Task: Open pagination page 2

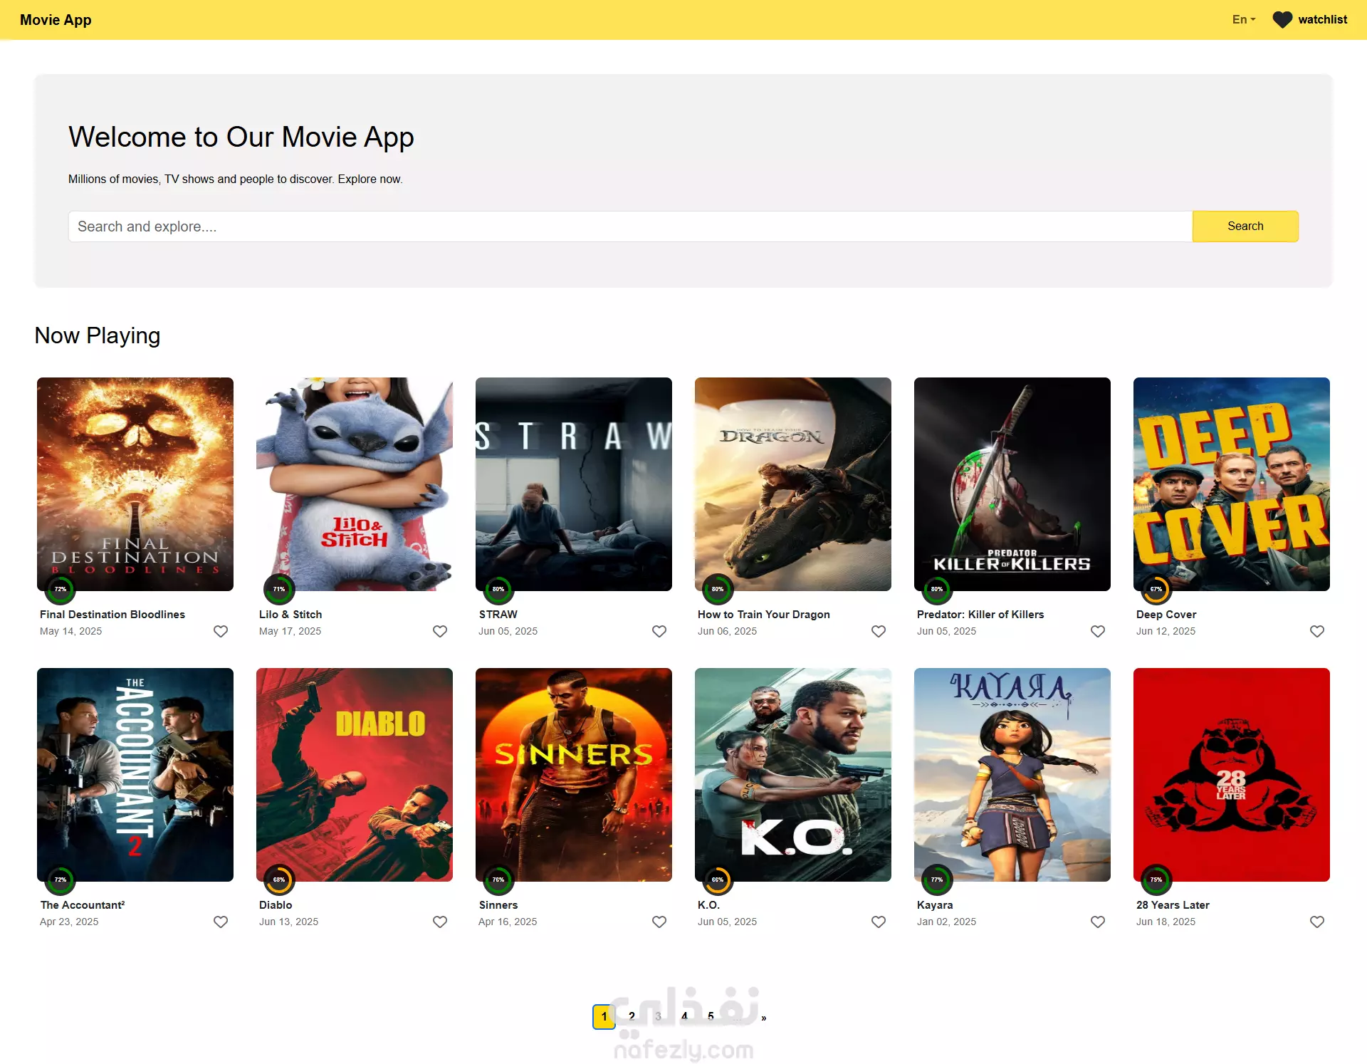Action: [x=632, y=1017]
